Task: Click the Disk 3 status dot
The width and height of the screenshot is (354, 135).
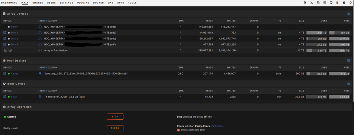Action: point(9,45)
